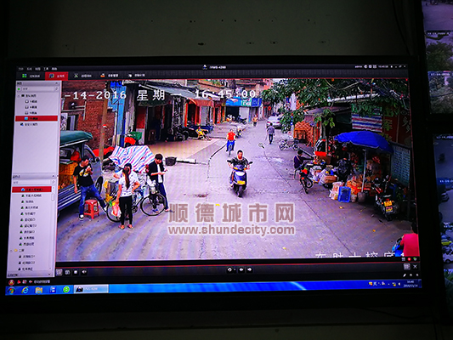Go to next page with right arrow button
This screenshot has width=453, height=340.
[x=249, y=269]
